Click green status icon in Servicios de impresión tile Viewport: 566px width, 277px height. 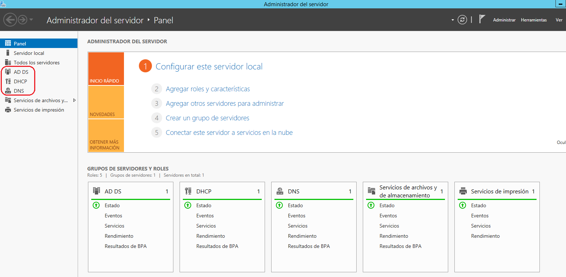(462, 205)
